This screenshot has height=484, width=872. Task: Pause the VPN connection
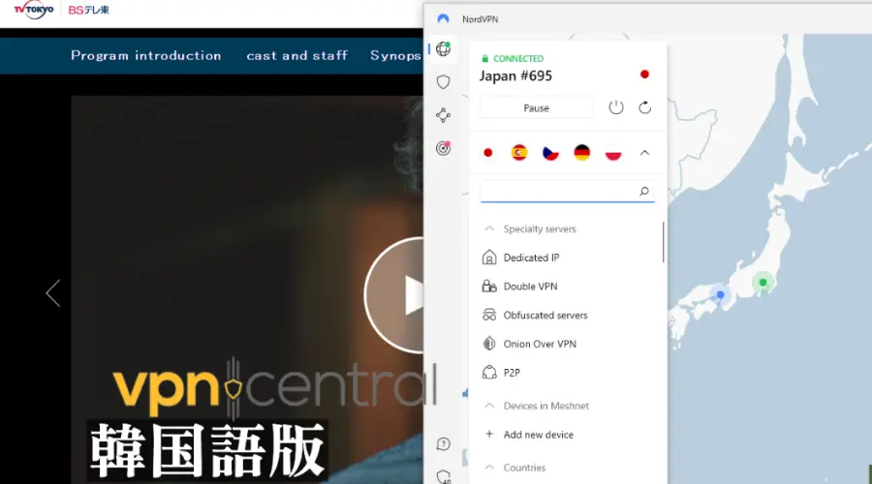(x=536, y=107)
